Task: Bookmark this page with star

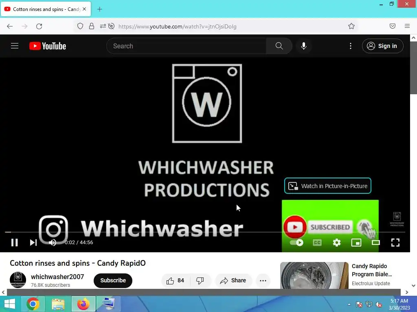Action: tap(351, 26)
